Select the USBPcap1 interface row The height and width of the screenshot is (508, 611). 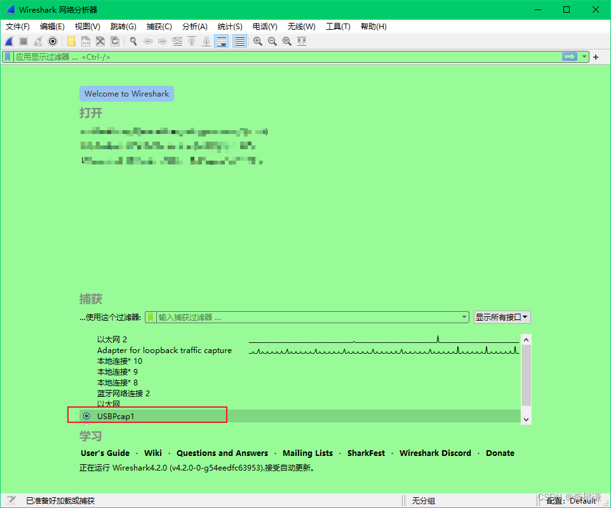tap(300, 416)
